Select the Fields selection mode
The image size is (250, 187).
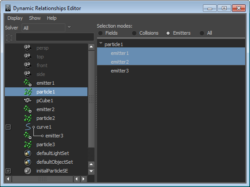tap(101, 33)
